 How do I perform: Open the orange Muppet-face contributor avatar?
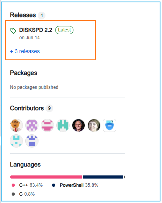click(x=16, y=125)
